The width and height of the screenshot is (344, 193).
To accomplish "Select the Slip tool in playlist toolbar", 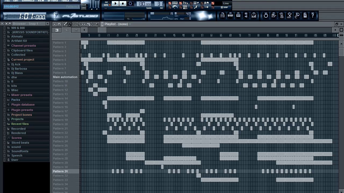I will tap(84, 24).
